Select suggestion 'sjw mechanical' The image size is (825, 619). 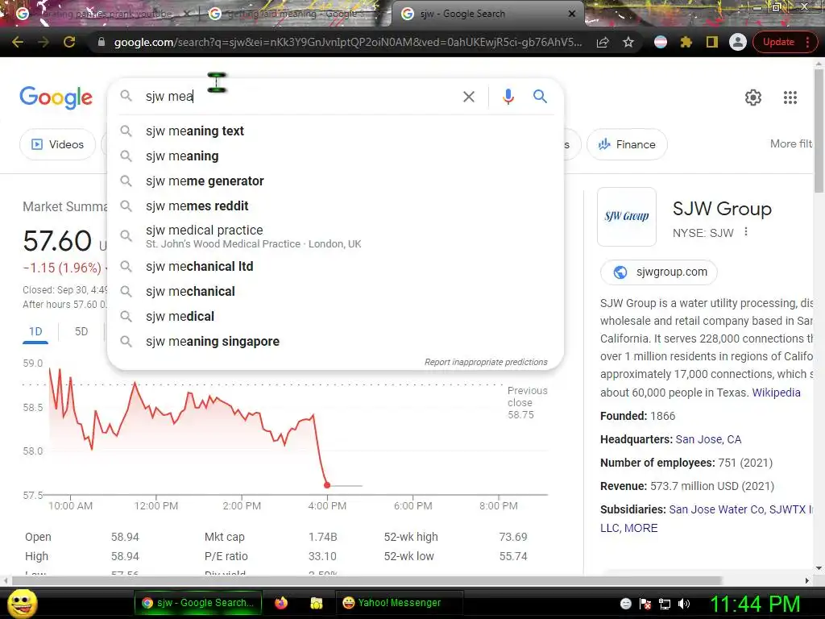point(335,292)
